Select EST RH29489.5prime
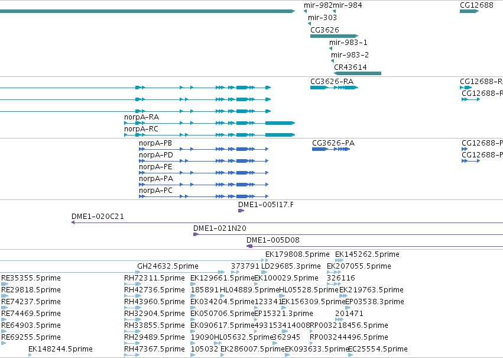Viewport: 503px width, 358px height. [155, 338]
